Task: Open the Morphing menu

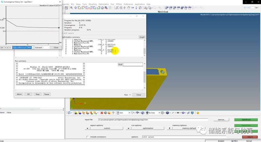Action: tap(93, 4)
